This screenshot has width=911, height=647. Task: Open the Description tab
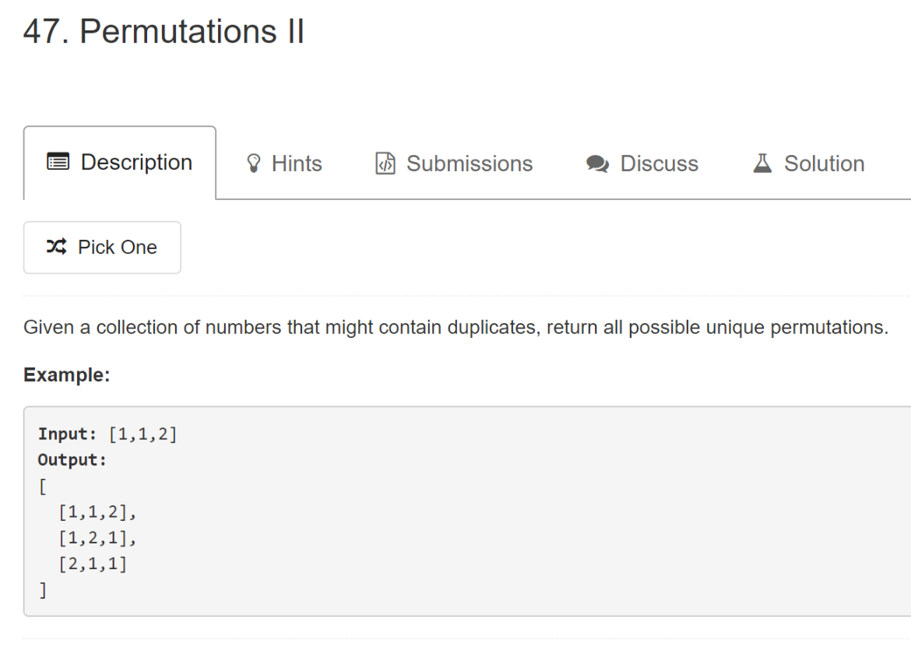coord(120,163)
